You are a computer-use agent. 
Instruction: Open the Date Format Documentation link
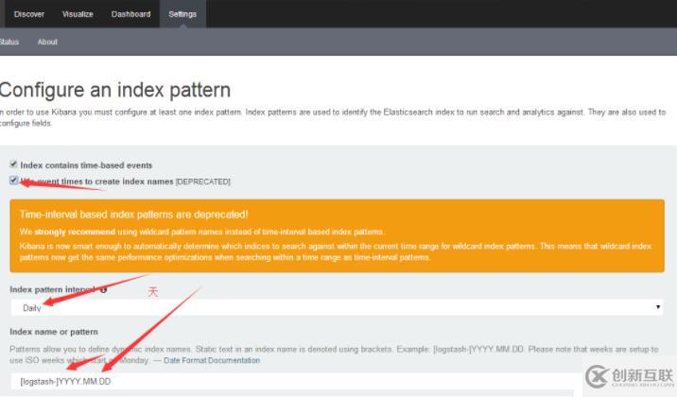(x=212, y=360)
